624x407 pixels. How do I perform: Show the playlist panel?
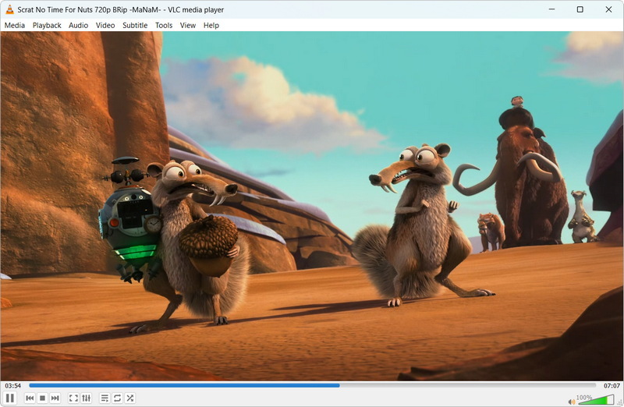(105, 398)
